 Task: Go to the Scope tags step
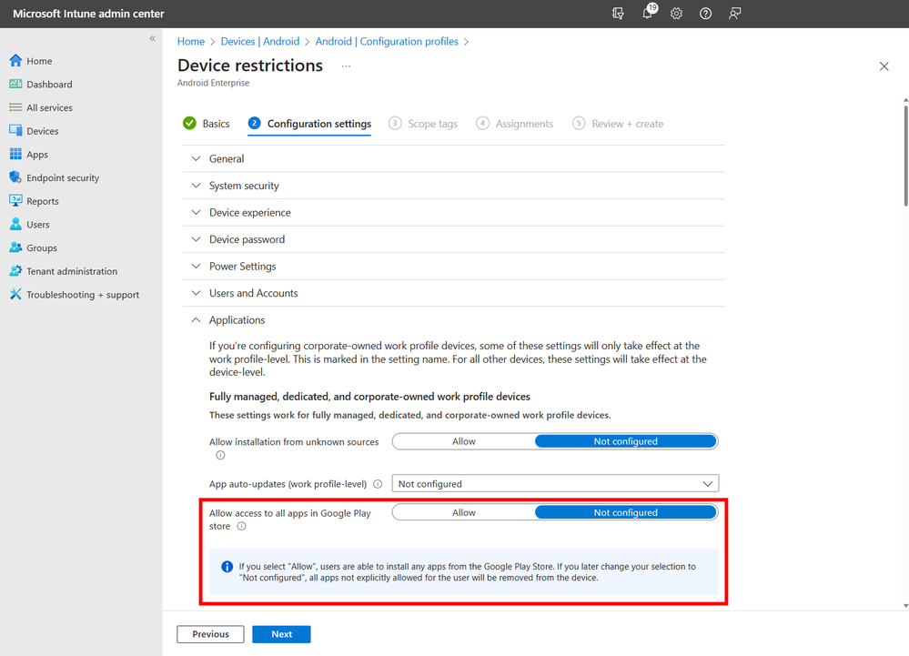tap(423, 124)
